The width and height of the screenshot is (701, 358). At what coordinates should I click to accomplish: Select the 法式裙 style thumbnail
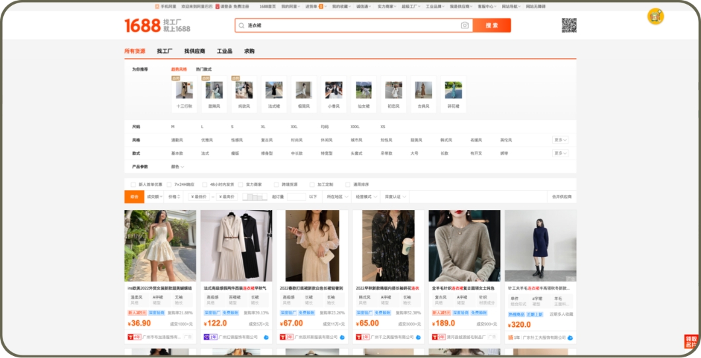point(274,89)
